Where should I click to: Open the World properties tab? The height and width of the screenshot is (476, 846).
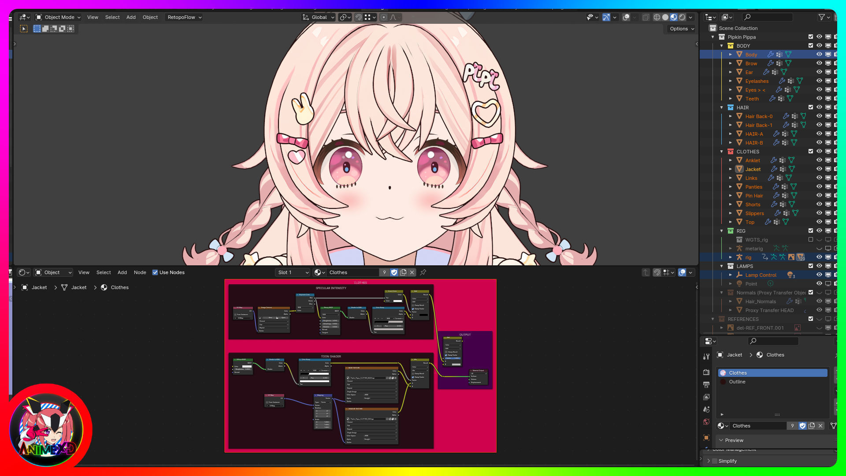706,422
